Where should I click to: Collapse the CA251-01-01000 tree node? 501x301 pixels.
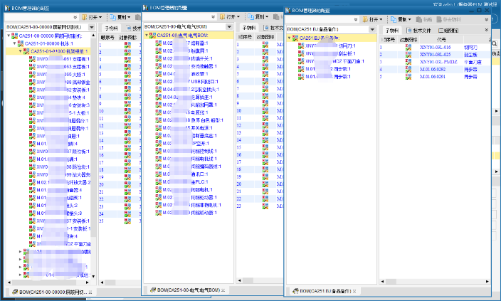[21, 51]
